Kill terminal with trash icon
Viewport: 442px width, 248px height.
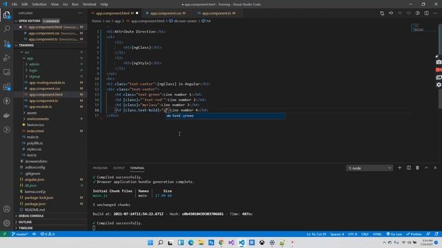(417, 168)
